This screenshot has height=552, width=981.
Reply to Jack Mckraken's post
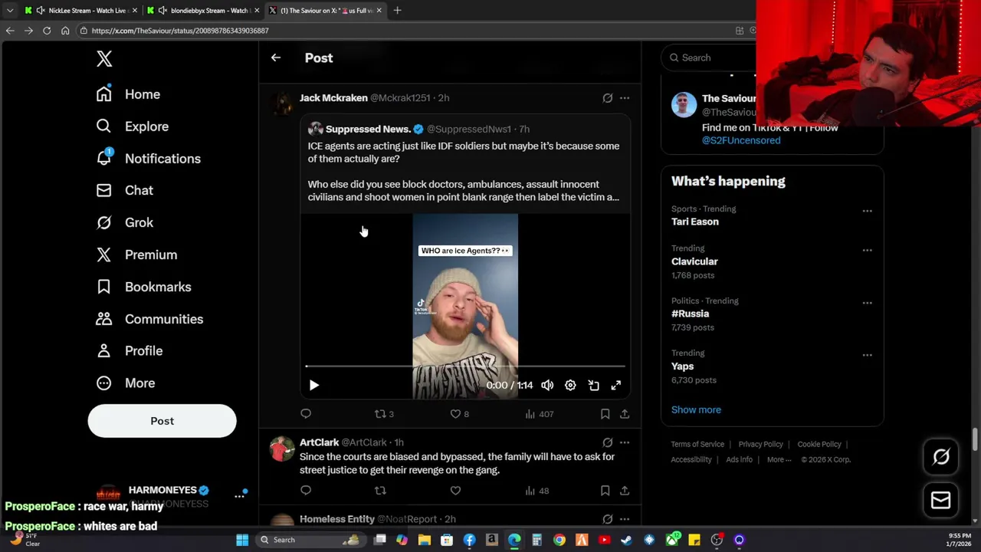click(x=306, y=414)
